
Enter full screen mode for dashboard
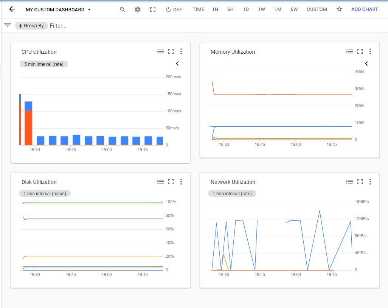tap(153, 9)
